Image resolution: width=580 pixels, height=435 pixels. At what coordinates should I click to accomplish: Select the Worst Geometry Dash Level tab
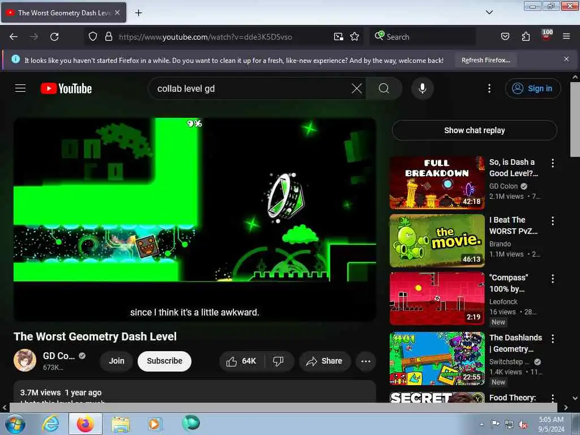coord(63,13)
